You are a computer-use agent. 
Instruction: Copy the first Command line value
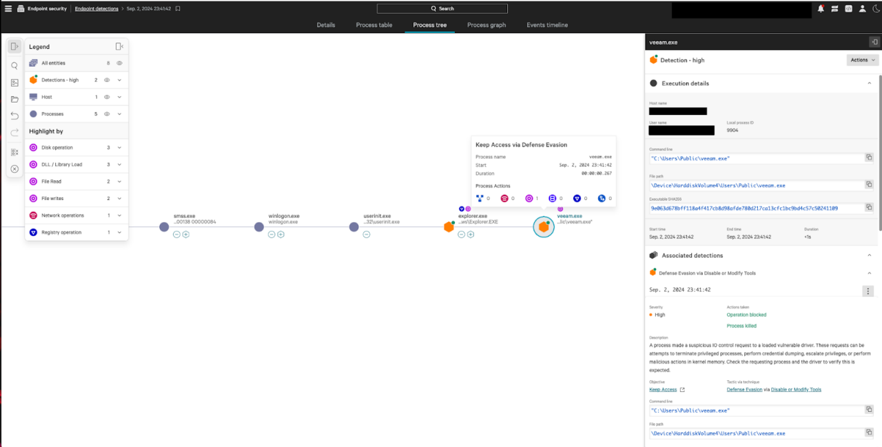tap(869, 157)
